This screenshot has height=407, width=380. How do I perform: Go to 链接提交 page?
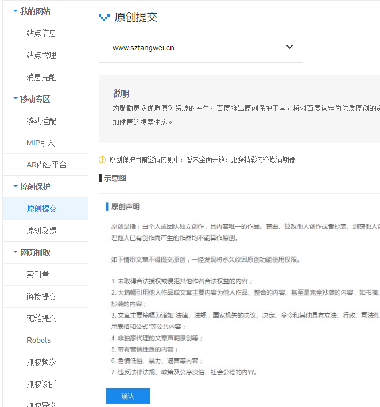(41, 296)
